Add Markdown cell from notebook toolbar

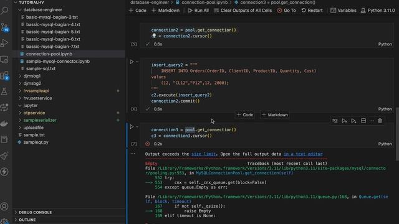pyautogui.click(x=165, y=11)
